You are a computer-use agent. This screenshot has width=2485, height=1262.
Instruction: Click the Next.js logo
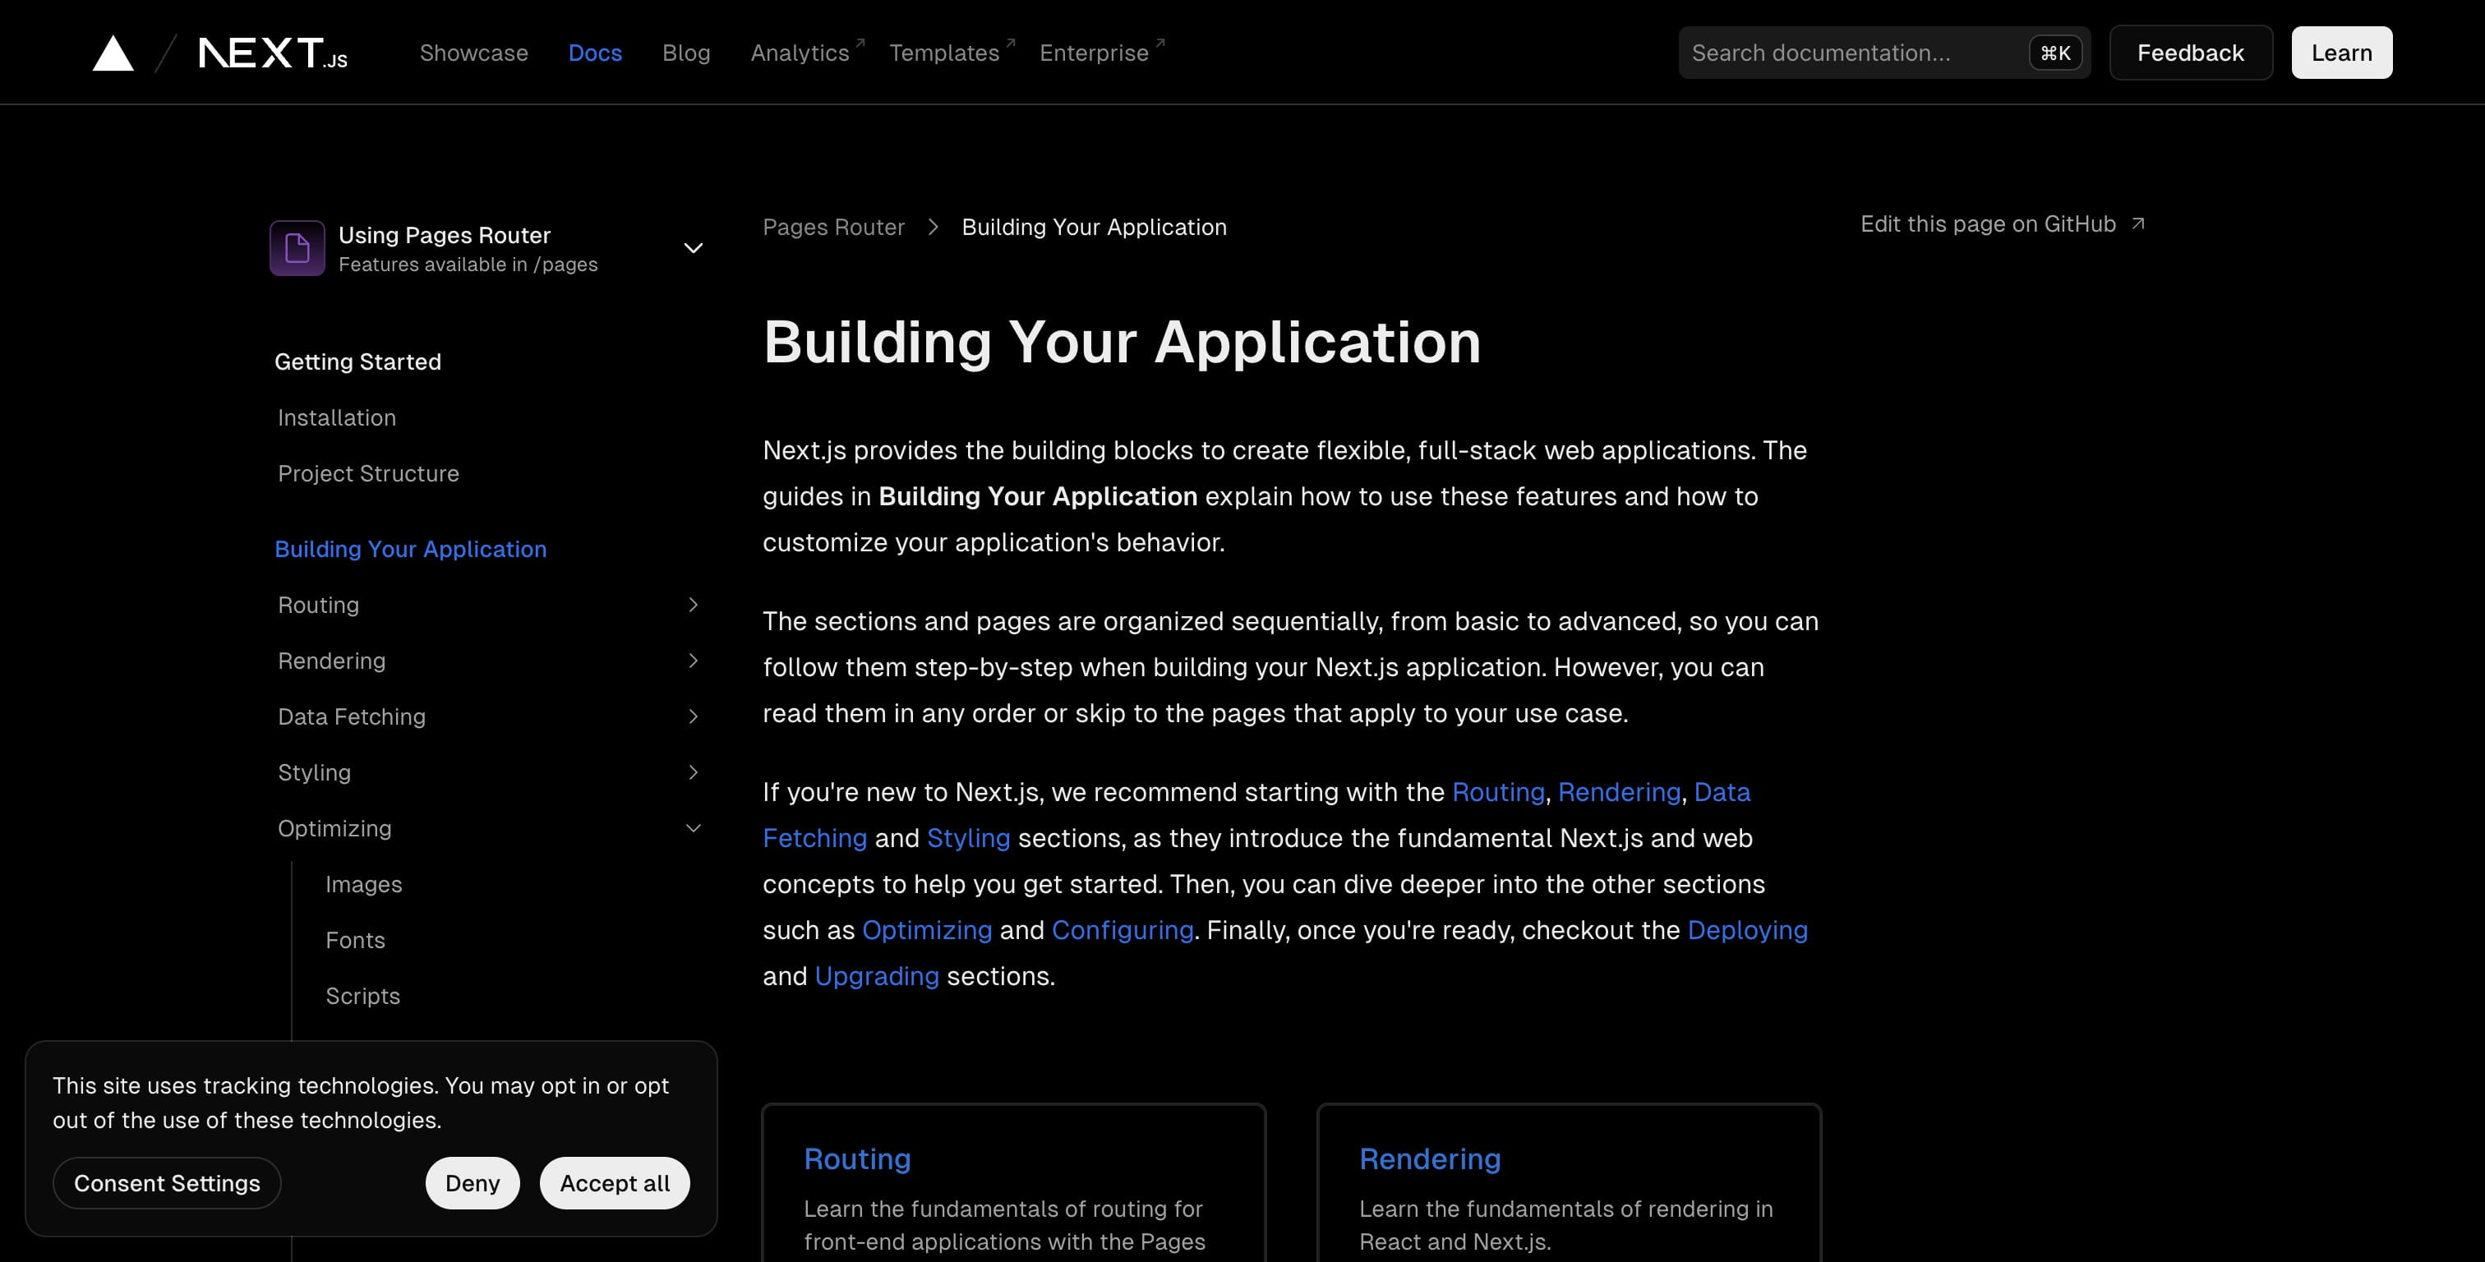point(273,53)
